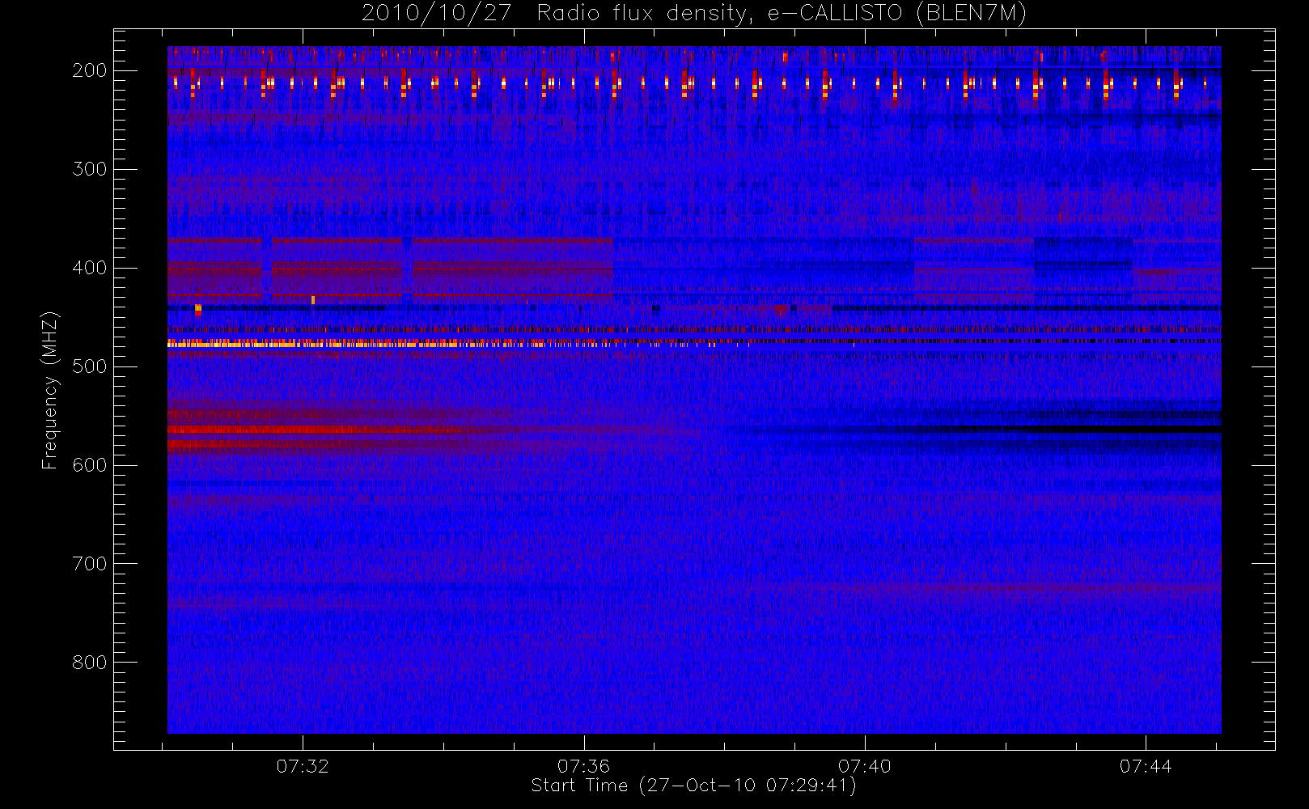Click the 07:32 time tick label

tap(303, 766)
